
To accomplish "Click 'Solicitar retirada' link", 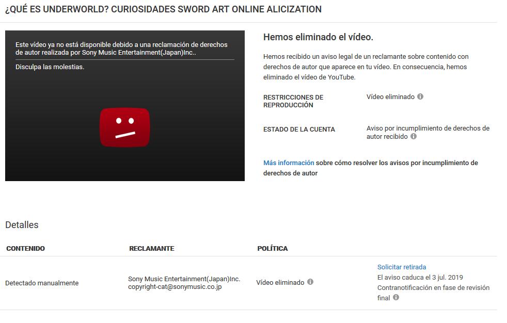I will point(402,267).
